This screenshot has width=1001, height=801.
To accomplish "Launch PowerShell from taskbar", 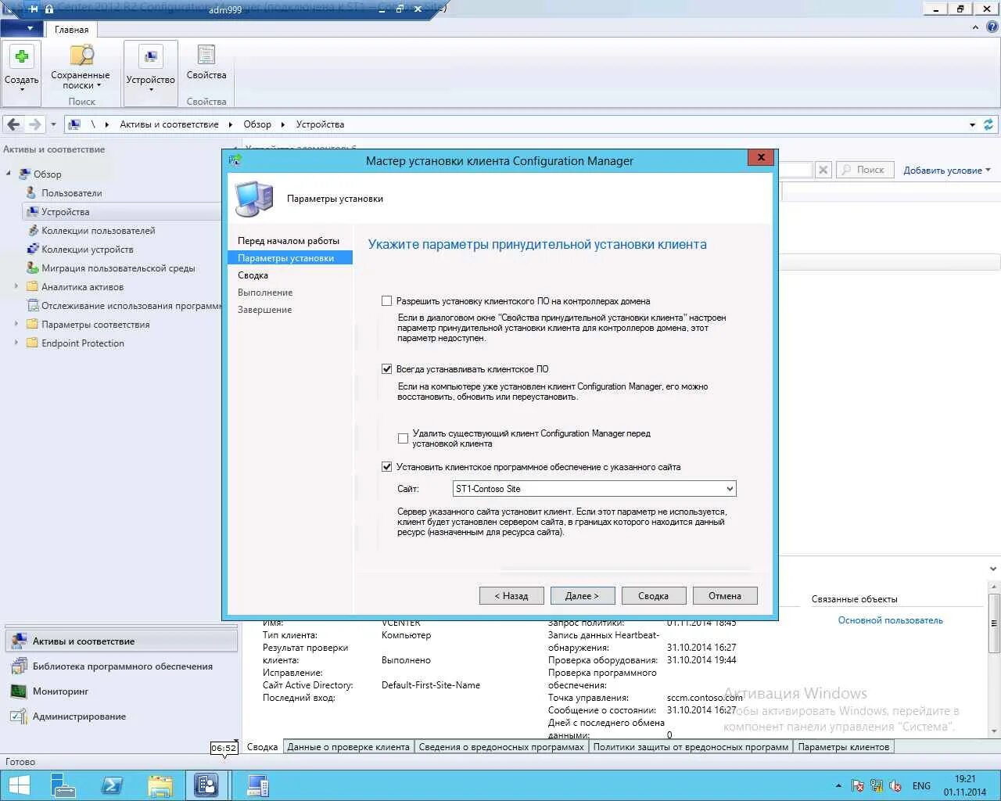I will [x=112, y=785].
